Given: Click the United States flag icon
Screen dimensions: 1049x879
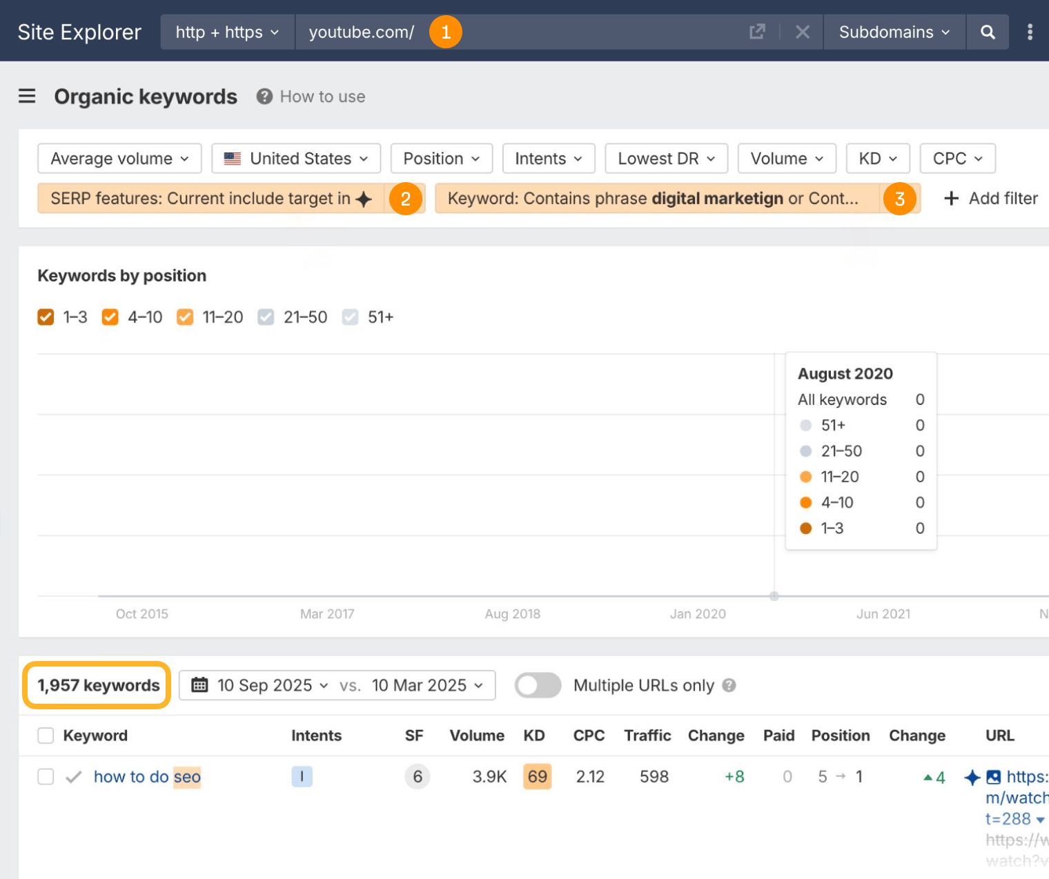Looking at the screenshot, I should [233, 159].
